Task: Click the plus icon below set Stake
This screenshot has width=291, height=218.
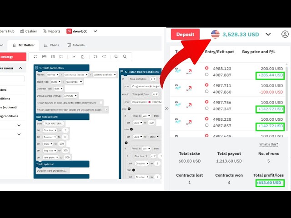Action: coord(126,143)
